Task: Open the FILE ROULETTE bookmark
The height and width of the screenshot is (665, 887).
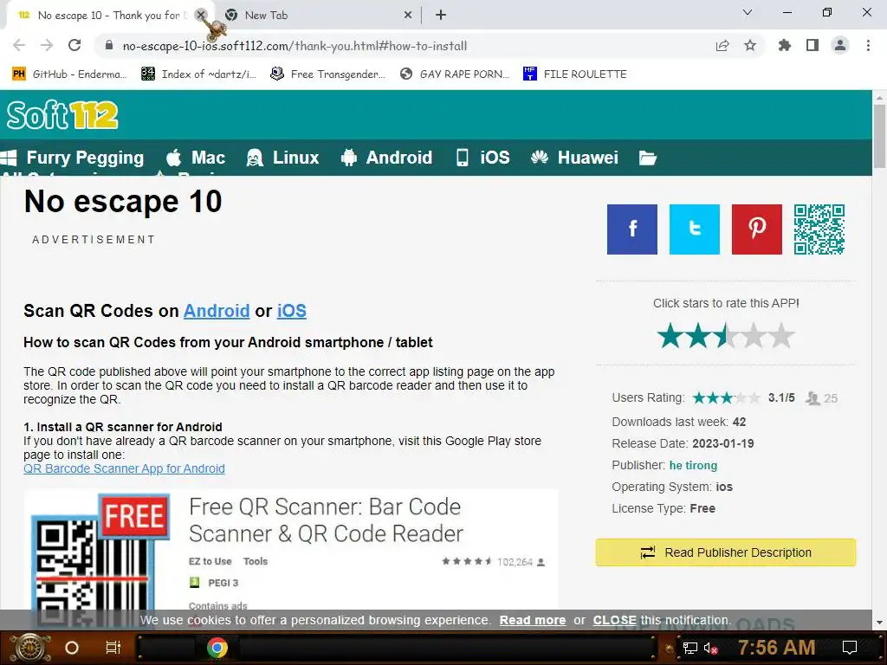Action: pos(575,74)
